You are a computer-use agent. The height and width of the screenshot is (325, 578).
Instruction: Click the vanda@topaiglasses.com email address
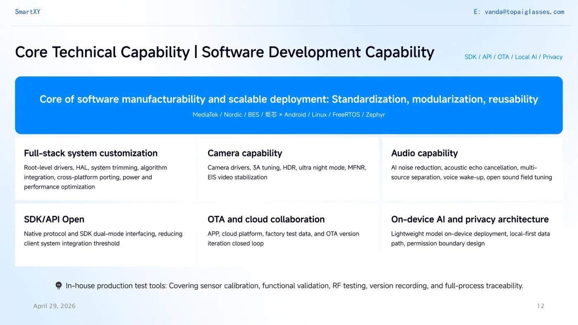coord(524,12)
